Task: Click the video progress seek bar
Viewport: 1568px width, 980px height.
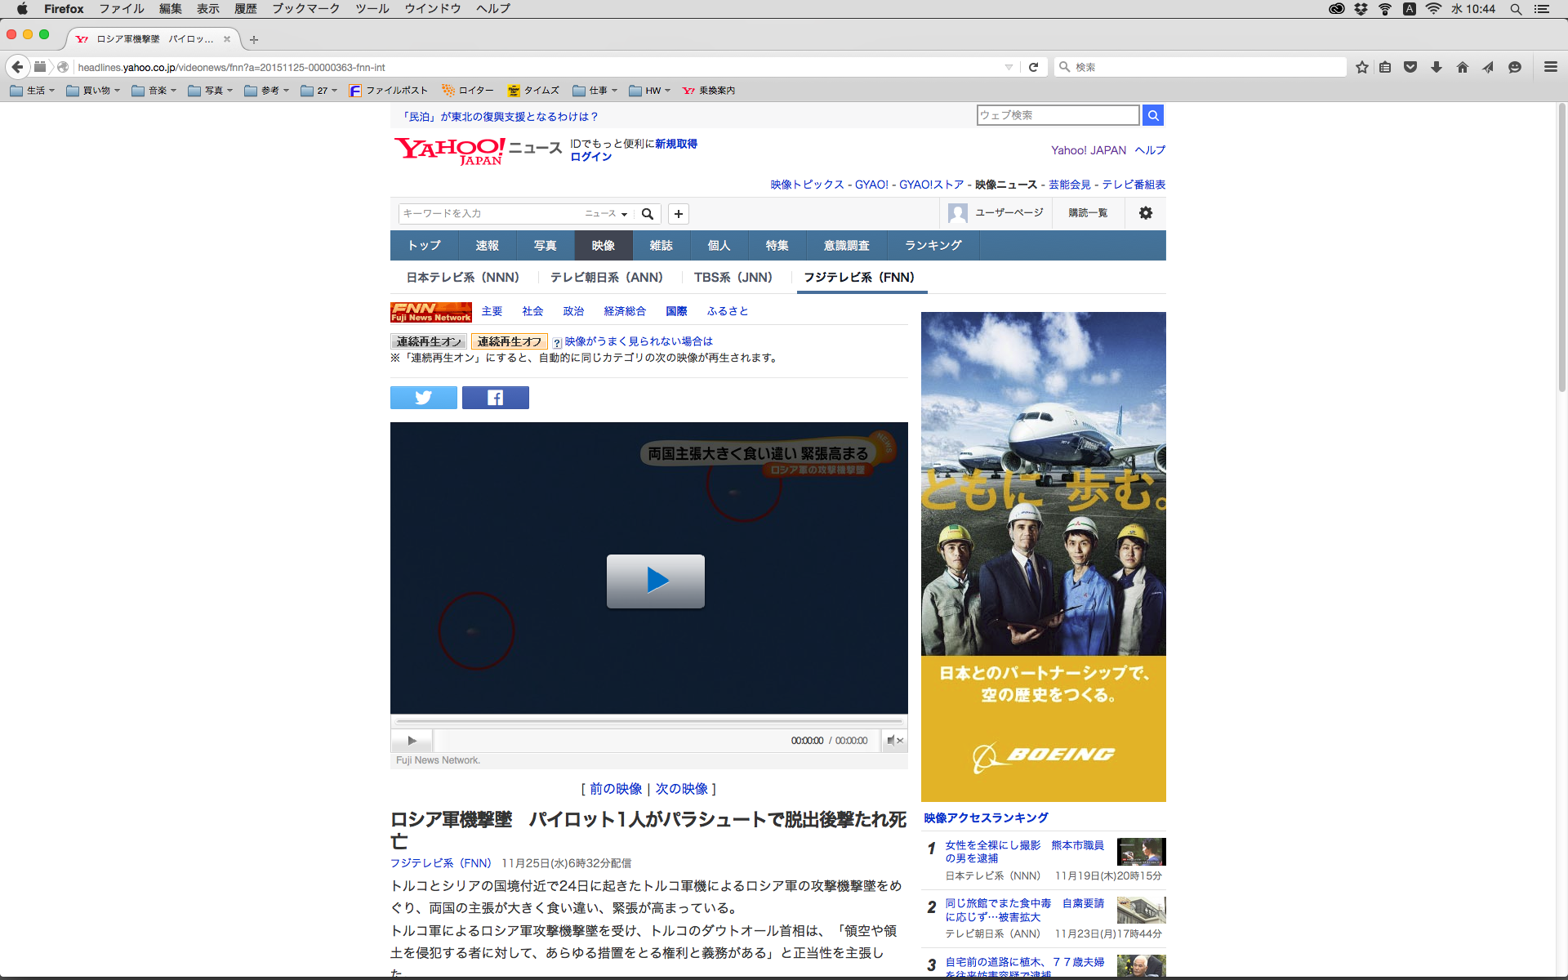Action: pyautogui.click(x=649, y=722)
